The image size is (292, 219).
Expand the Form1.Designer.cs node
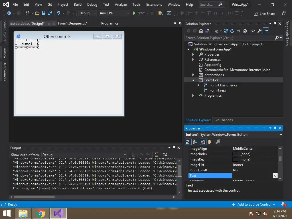click(x=198, y=85)
